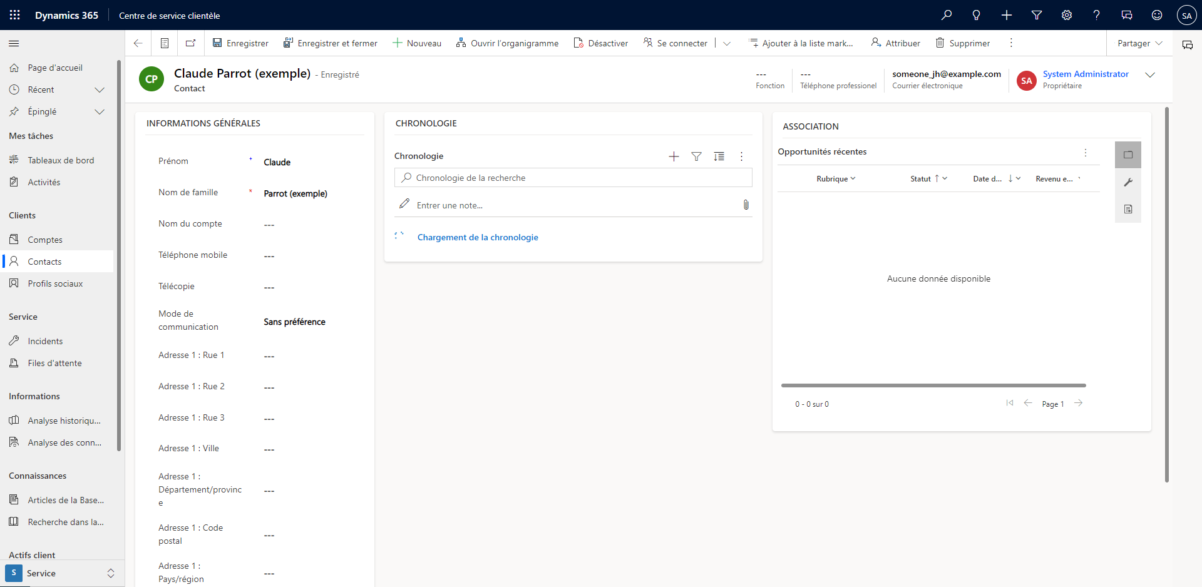Select Contacts in the left sidebar
The height and width of the screenshot is (587, 1202).
click(43, 261)
